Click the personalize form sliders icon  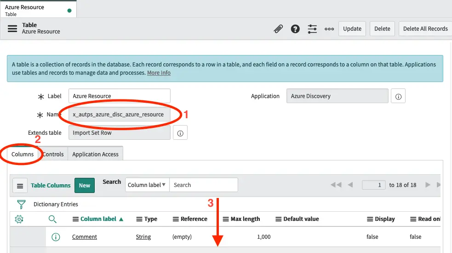(x=312, y=29)
